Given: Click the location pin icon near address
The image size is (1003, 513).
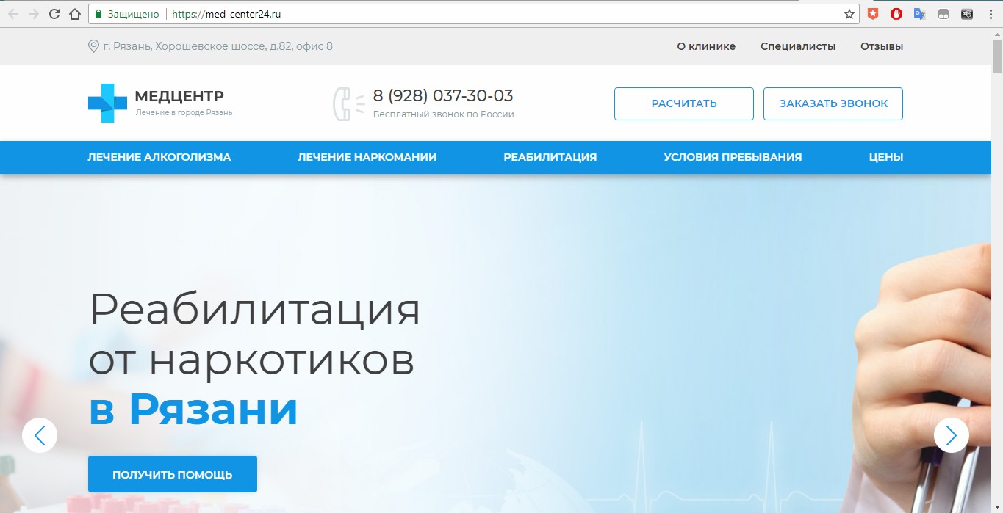Looking at the screenshot, I should (93, 46).
